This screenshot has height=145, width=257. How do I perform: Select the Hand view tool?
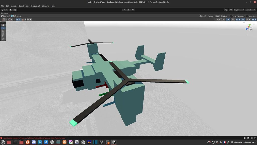[3, 25]
